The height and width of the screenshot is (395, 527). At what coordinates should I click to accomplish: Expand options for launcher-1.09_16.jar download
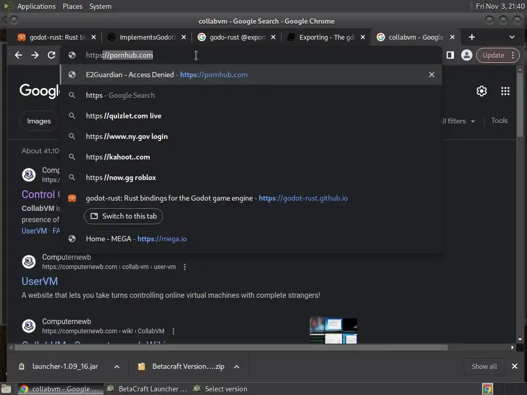[x=117, y=367]
